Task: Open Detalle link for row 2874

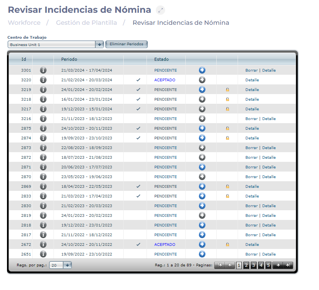Action: [252, 138]
